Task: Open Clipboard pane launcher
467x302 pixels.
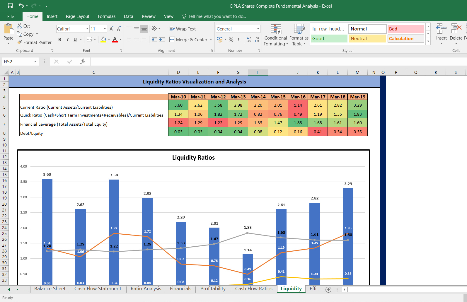Action: (52, 51)
